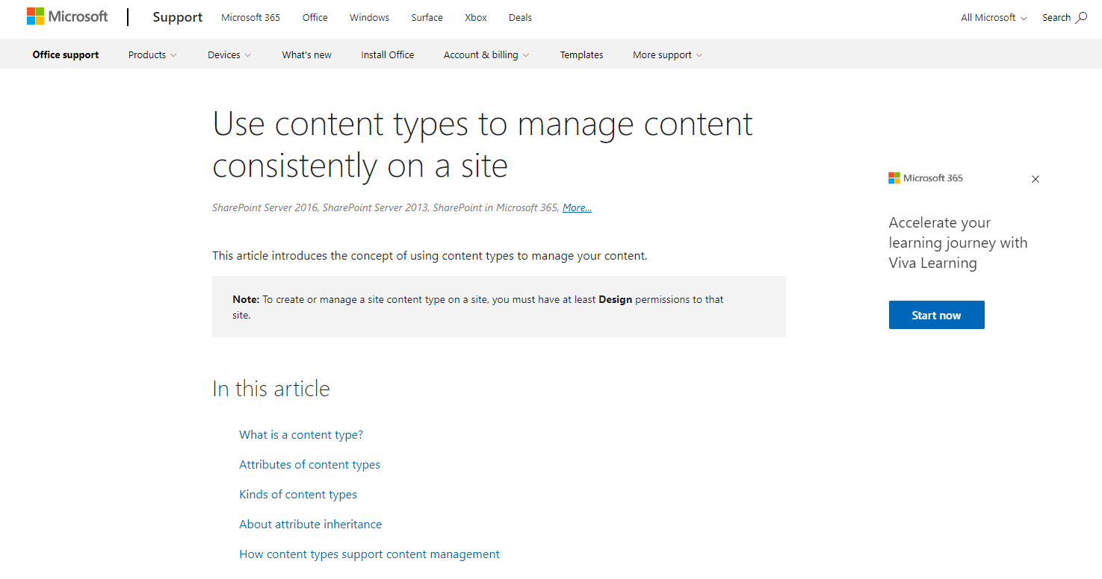The image size is (1102, 579).
Task: Click the Microsoft 365 icon on the sidebar card
Action: click(894, 178)
